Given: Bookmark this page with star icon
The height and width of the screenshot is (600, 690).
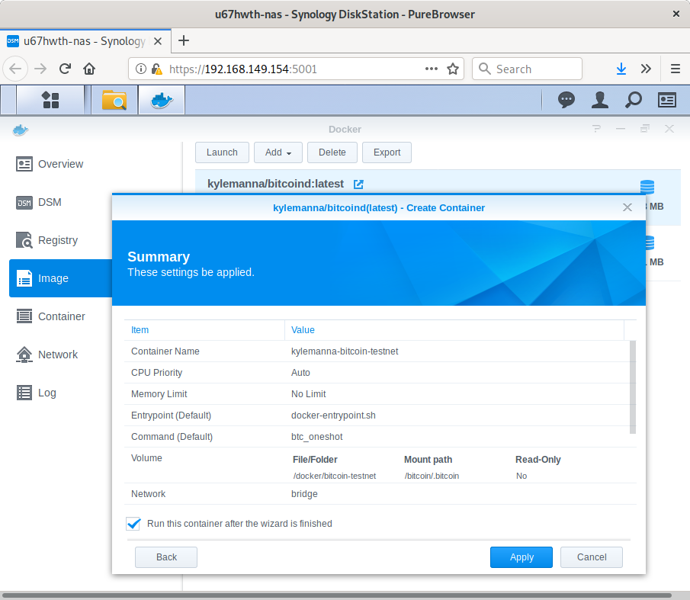Looking at the screenshot, I should [x=453, y=69].
